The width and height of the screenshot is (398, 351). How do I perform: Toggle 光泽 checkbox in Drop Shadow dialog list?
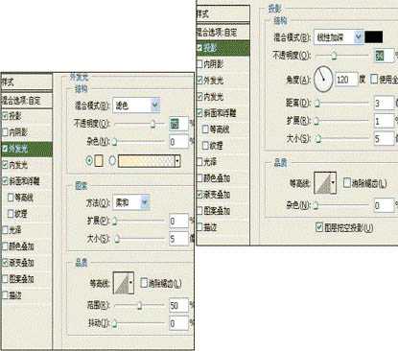pyautogui.click(x=199, y=162)
